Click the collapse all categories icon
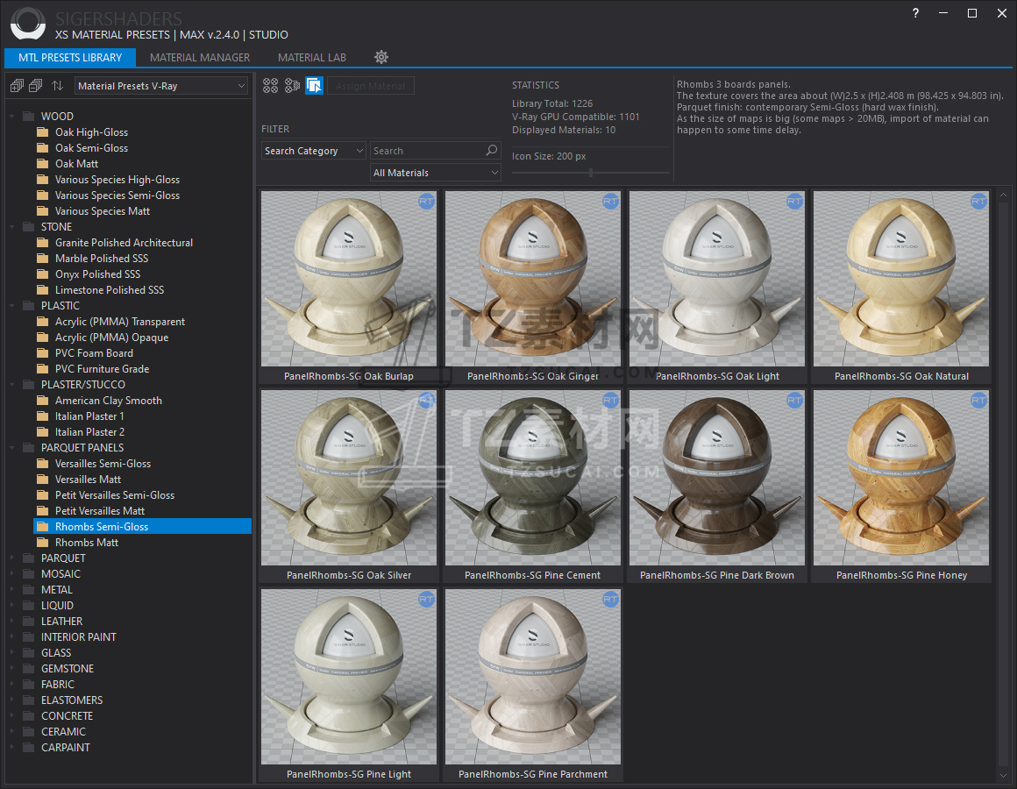The height and width of the screenshot is (789, 1017). pos(36,86)
